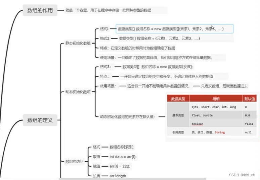Select the 数组的定义 node

40,120
